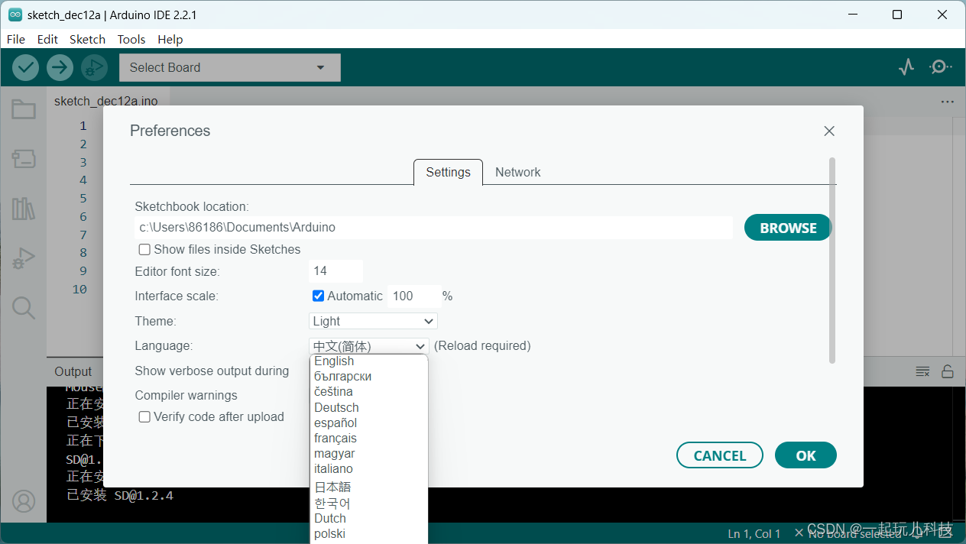The width and height of the screenshot is (966, 544).
Task: Enable Verify code after upload
Action: coord(144,417)
